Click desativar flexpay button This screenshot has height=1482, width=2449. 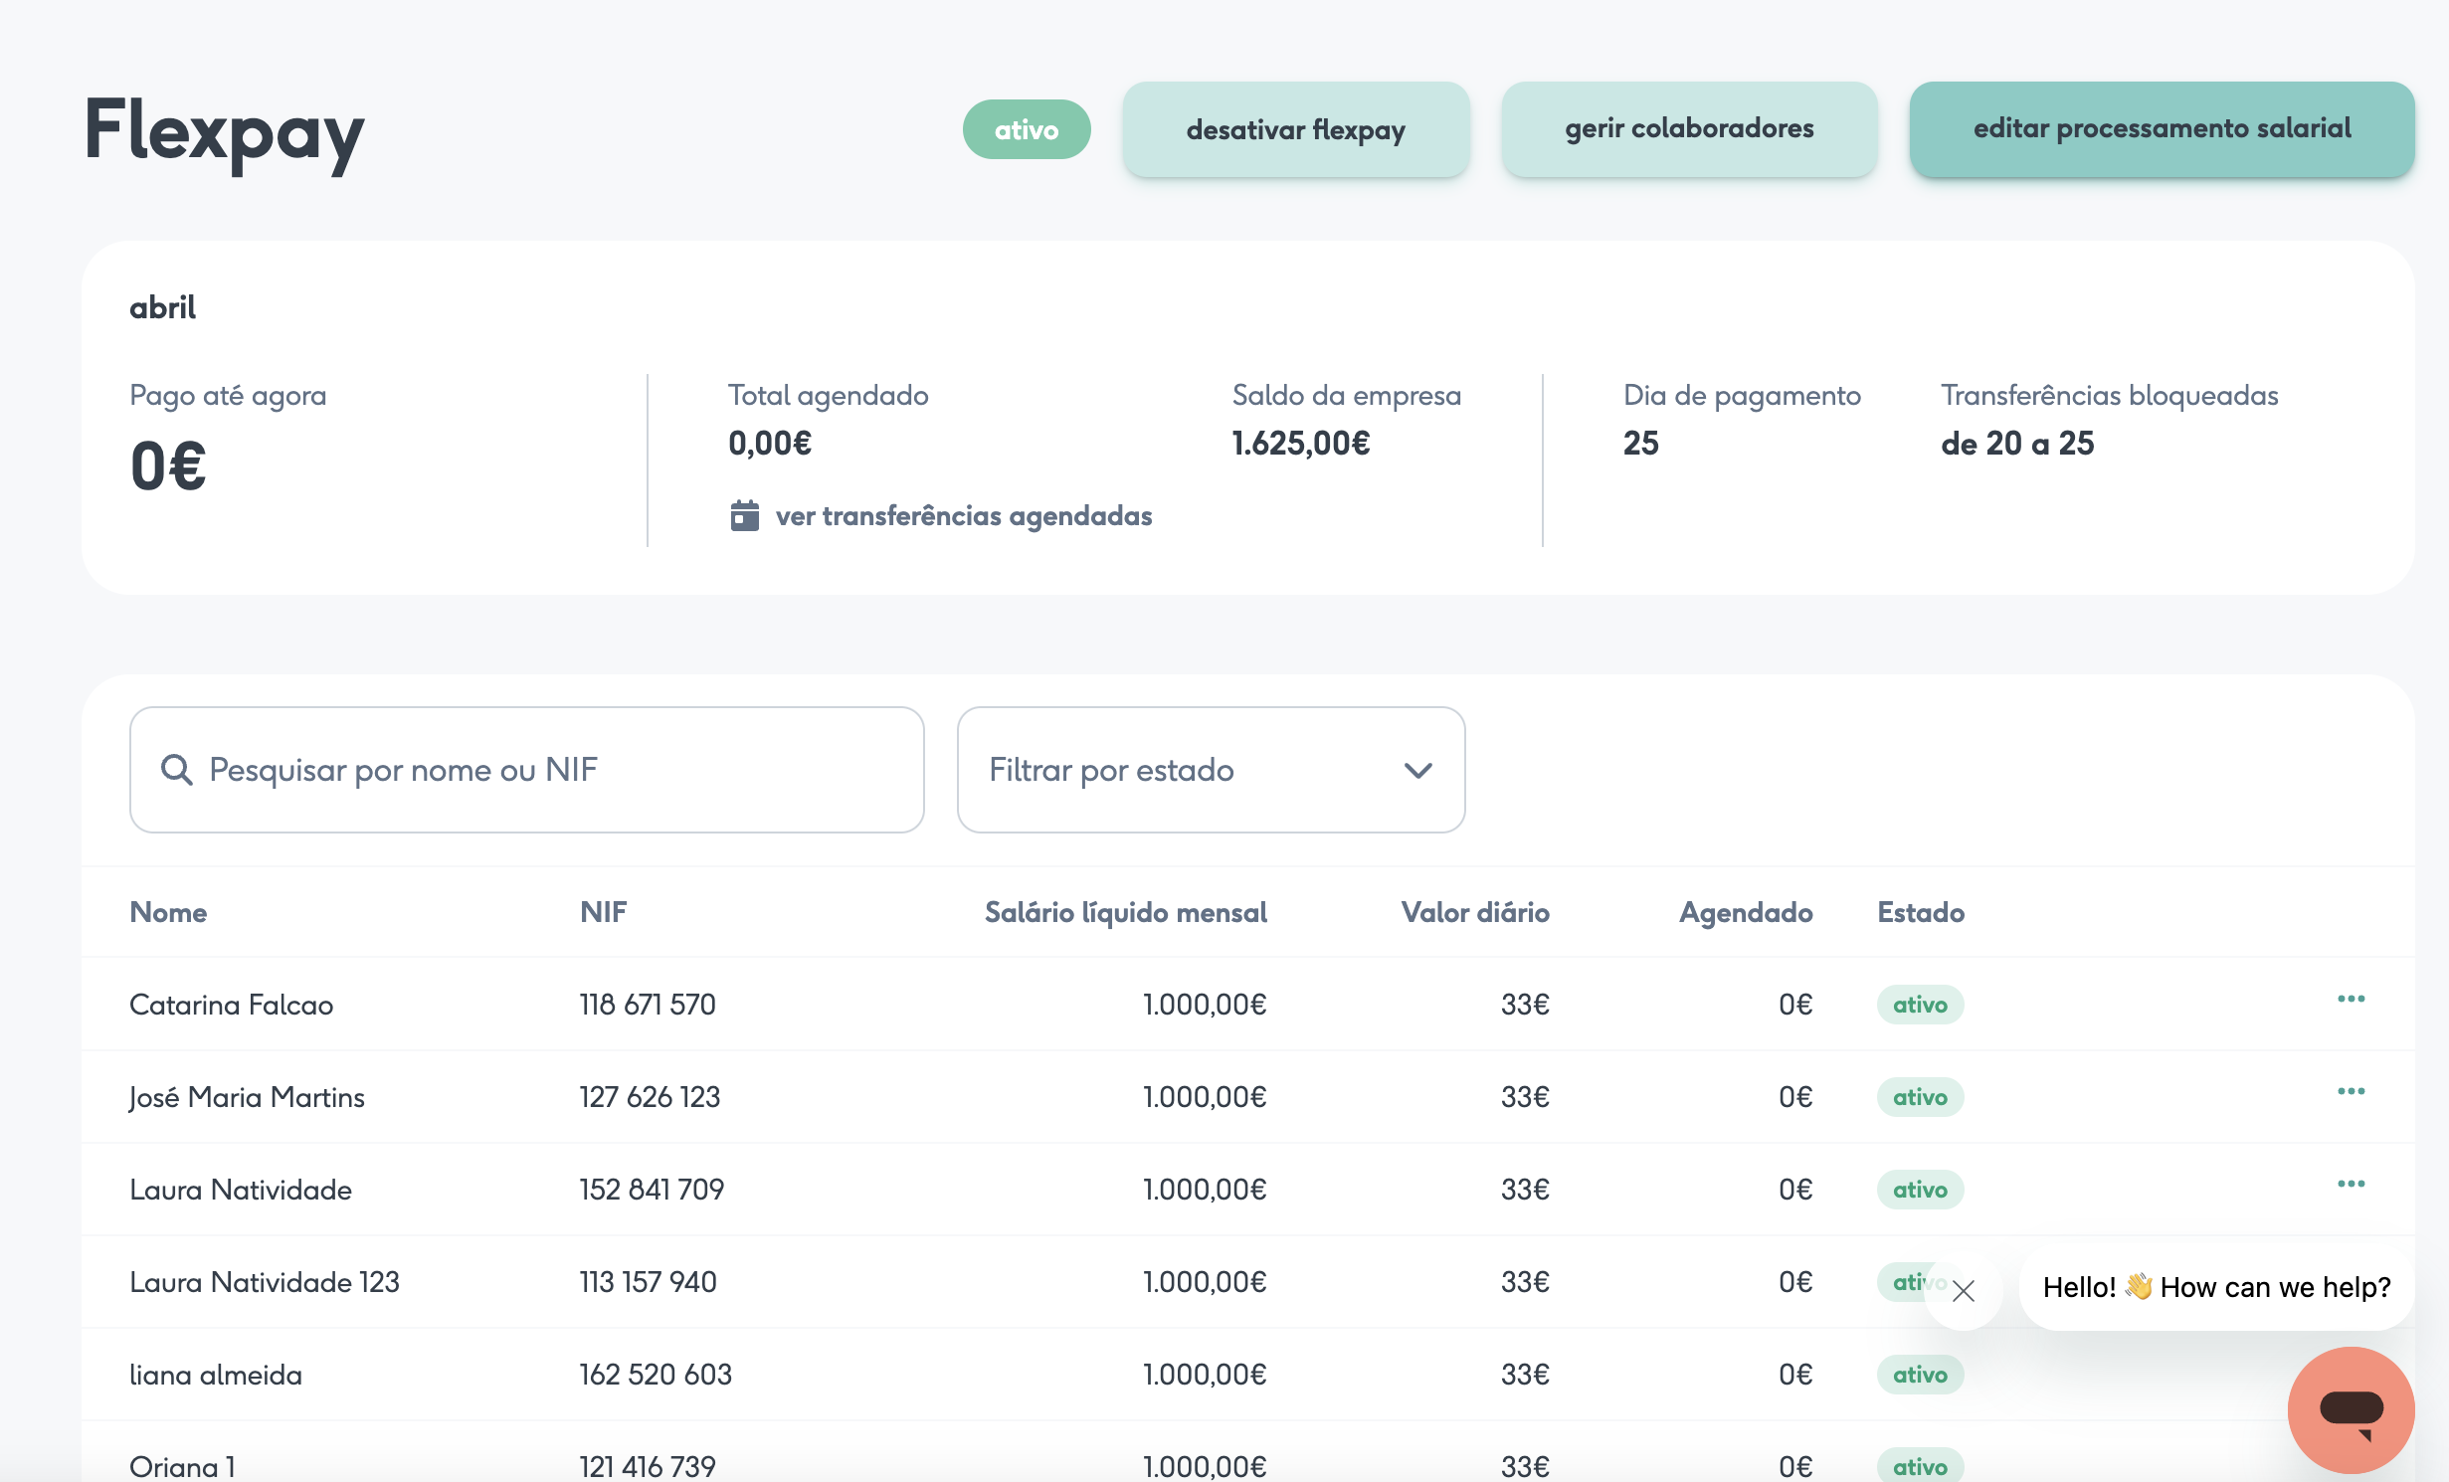click(x=1295, y=130)
